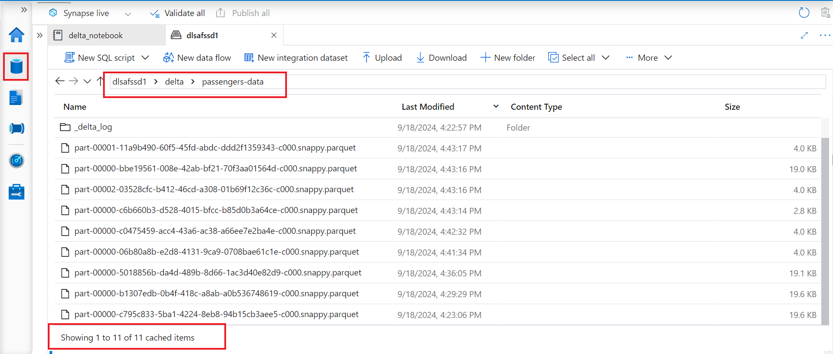Open the _delta_log folder
The width and height of the screenshot is (833, 354).
(x=93, y=127)
